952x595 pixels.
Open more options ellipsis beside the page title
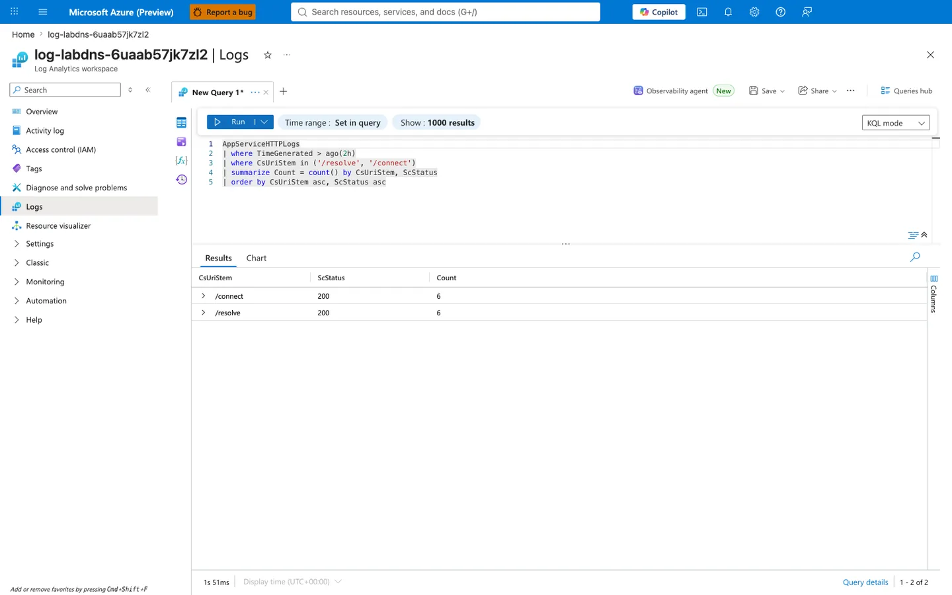pos(287,55)
